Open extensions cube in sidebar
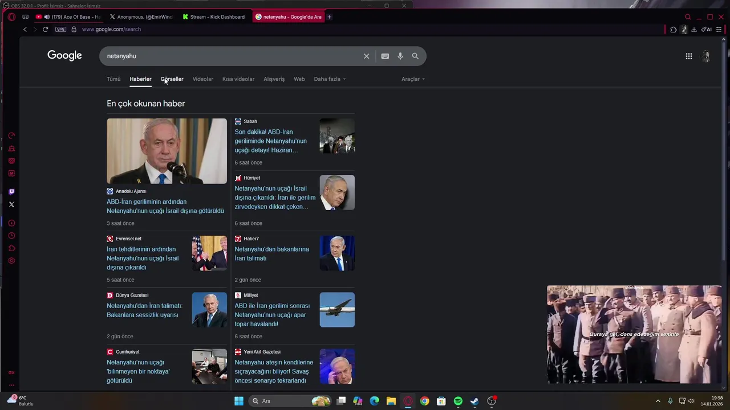The height and width of the screenshot is (410, 730). (x=11, y=248)
